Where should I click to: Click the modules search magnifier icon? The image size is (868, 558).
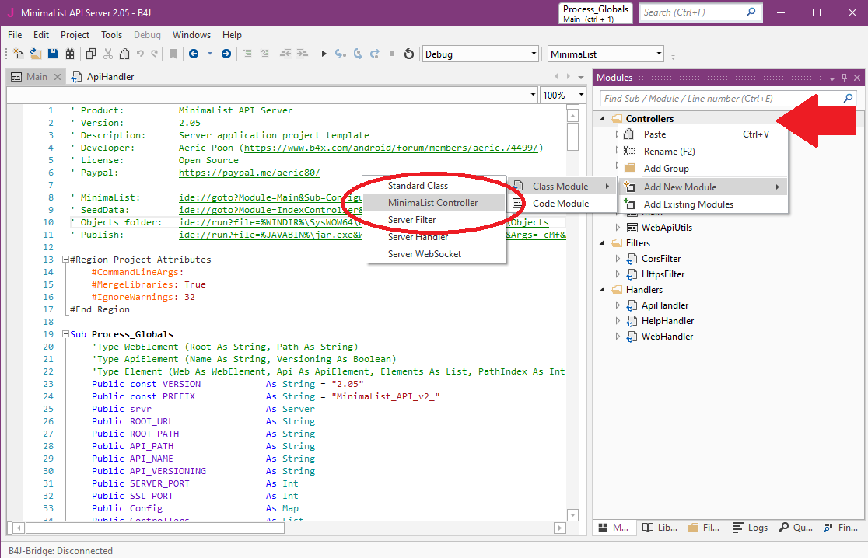tap(849, 99)
